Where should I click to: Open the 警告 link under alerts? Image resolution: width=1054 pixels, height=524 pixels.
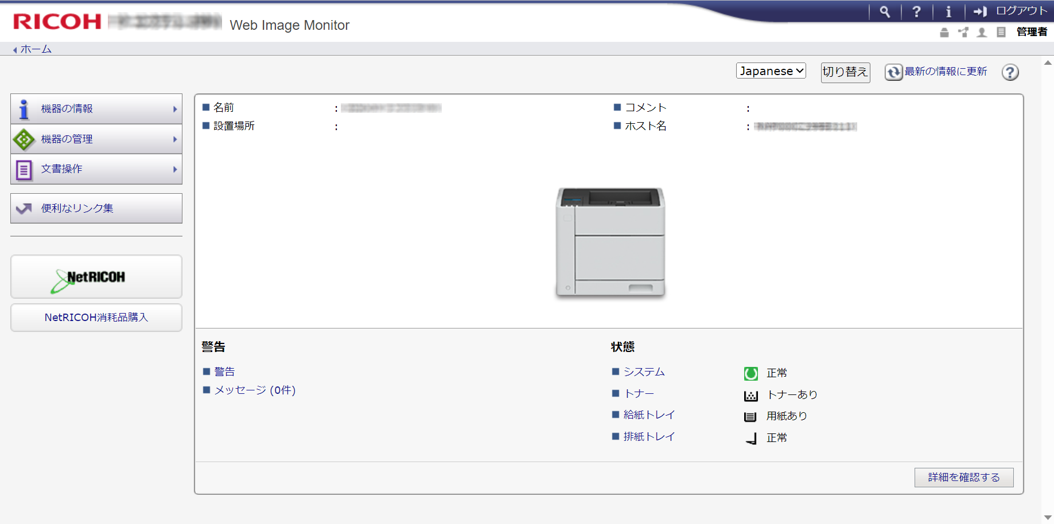[x=224, y=372]
